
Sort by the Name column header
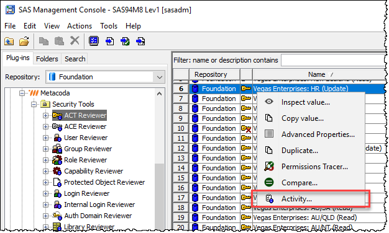pyautogui.click(x=319, y=74)
